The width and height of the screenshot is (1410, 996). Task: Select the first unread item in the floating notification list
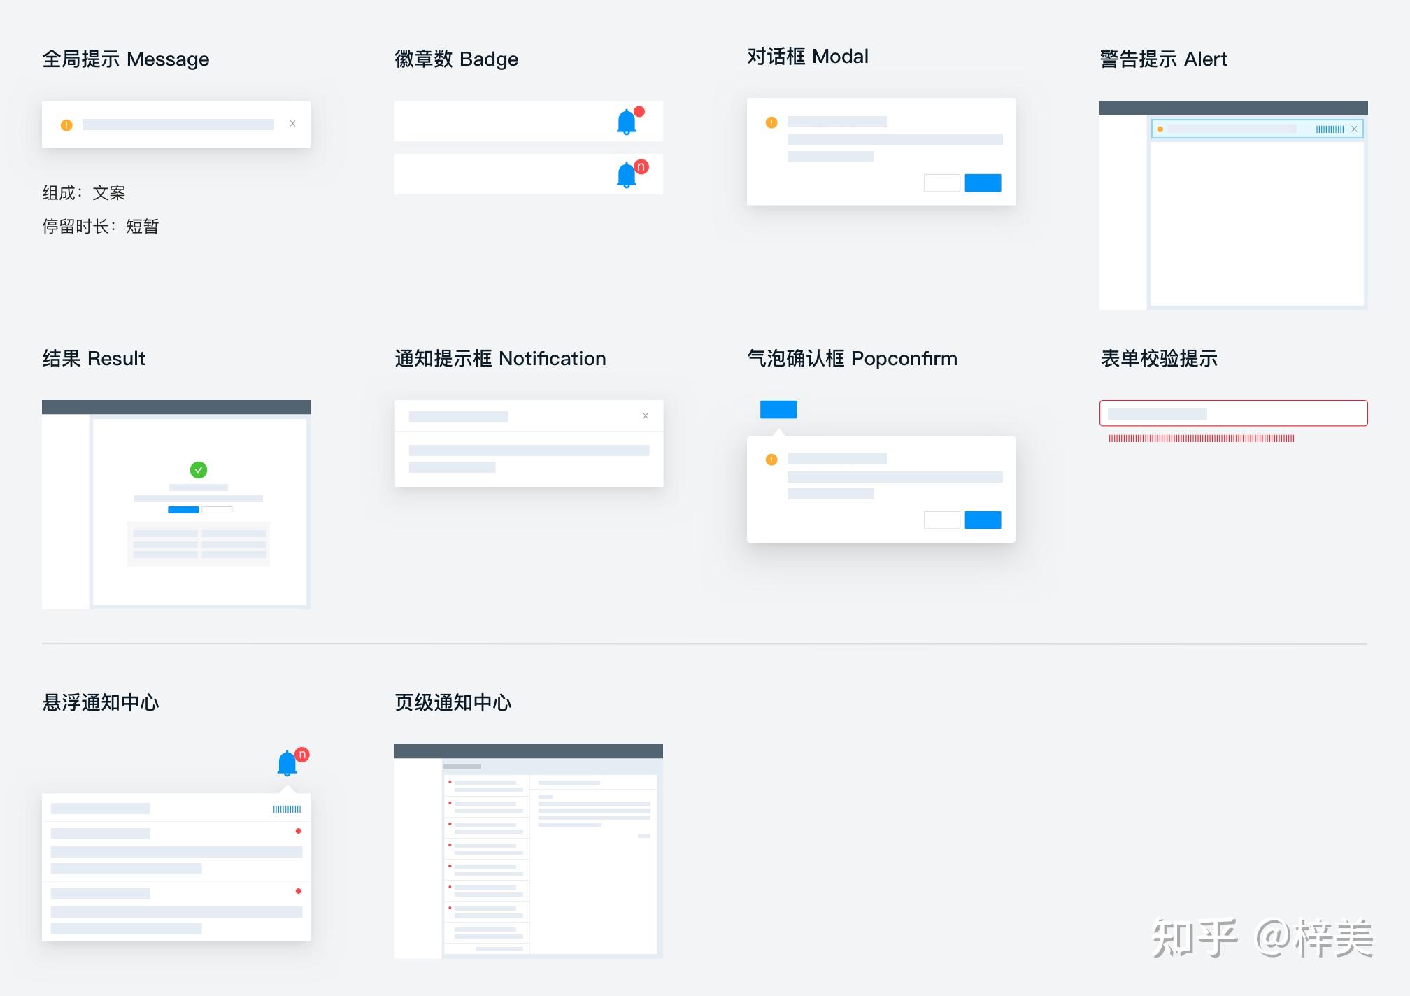[176, 851]
